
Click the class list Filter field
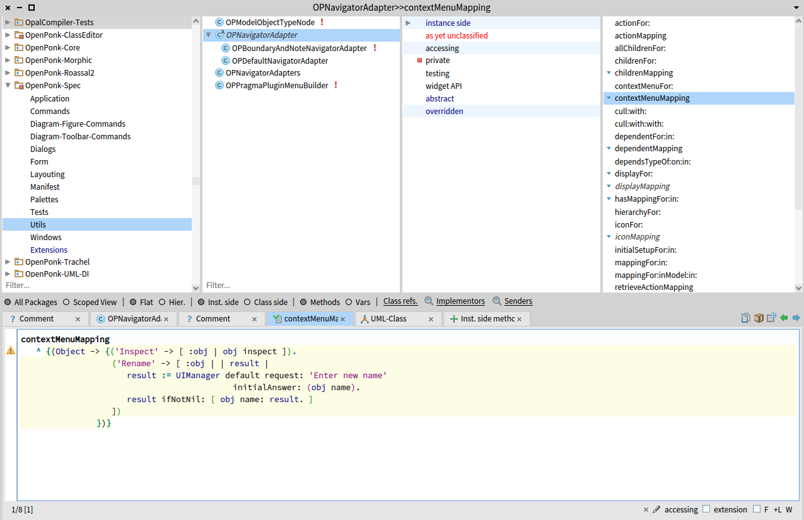(x=301, y=286)
